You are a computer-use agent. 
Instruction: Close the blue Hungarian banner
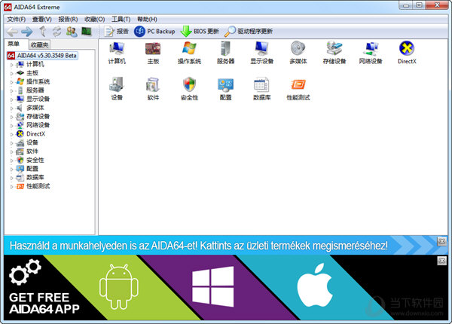441,241
